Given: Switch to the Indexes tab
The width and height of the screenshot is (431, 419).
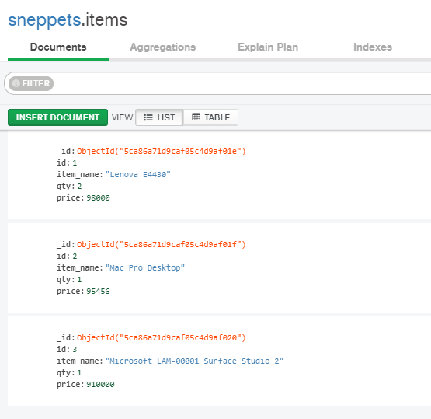Looking at the screenshot, I should [x=373, y=47].
